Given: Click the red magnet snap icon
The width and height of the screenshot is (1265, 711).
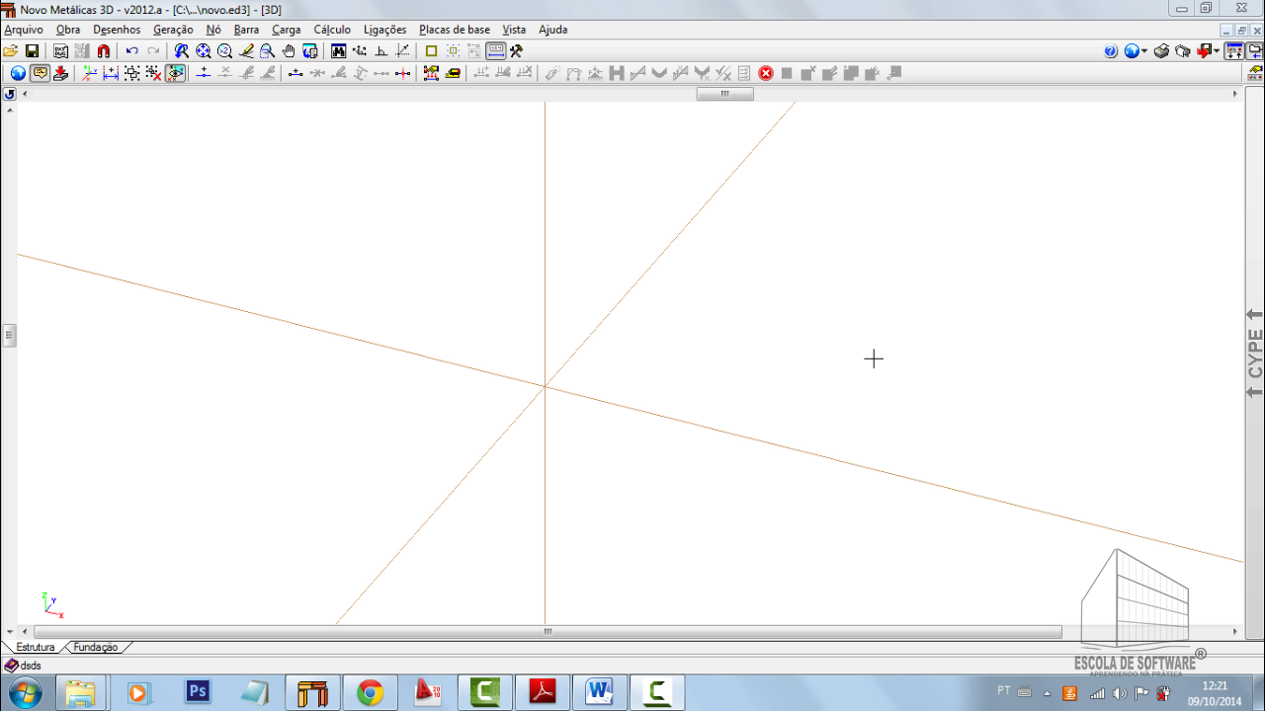Looking at the screenshot, I should 104,51.
